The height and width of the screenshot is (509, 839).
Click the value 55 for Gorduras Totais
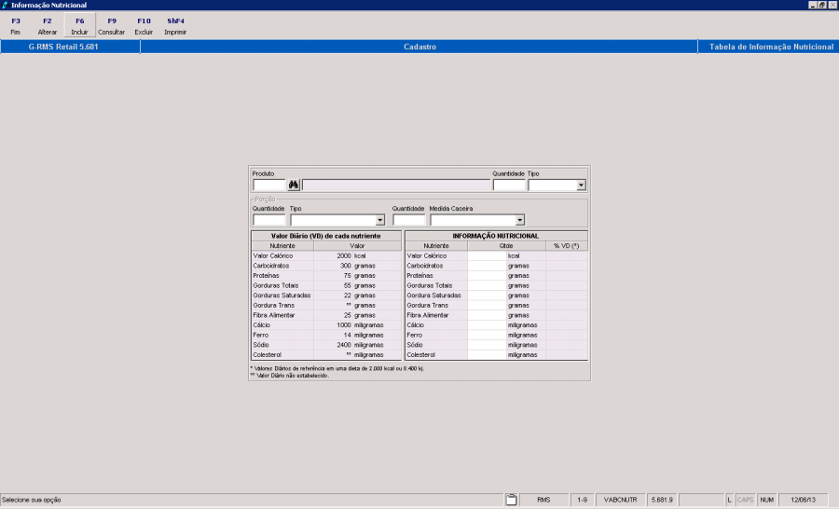(x=348, y=285)
